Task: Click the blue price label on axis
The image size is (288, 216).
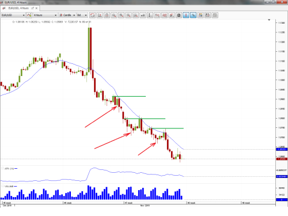Action: click(x=282, y=149)
